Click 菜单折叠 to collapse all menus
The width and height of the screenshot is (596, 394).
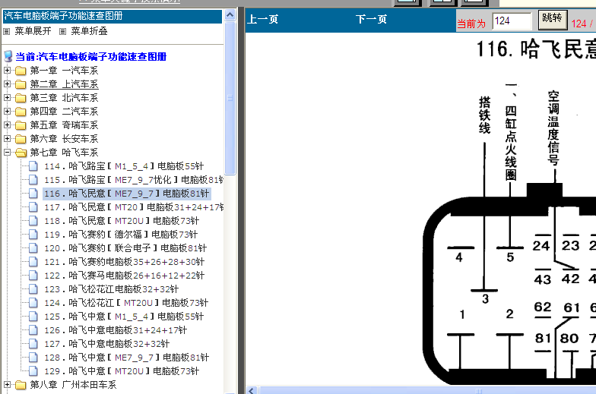[x=89, y=31]
